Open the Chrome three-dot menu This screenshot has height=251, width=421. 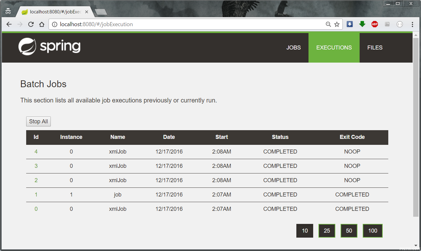[412, 24]
